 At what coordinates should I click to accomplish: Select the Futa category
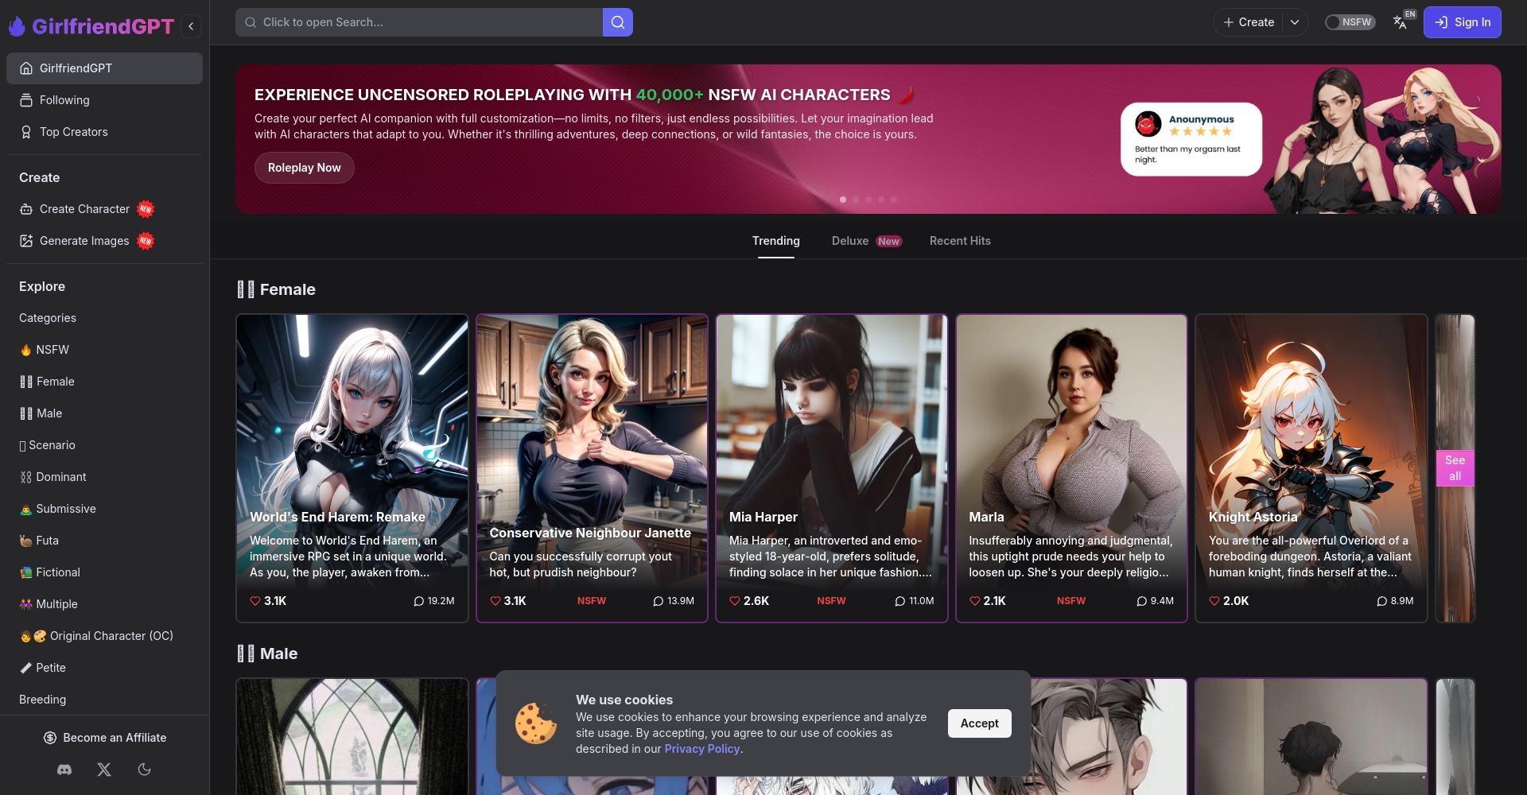tap(104, 541)
